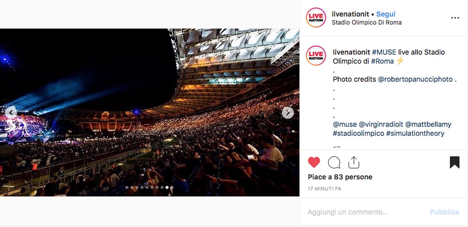View the list of 83 people who liked

coord(340,177)
